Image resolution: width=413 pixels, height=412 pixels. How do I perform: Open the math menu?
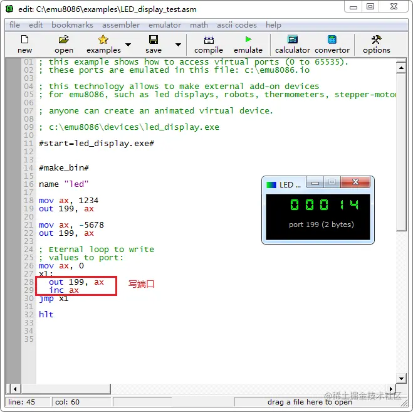[x=199, y=25]
